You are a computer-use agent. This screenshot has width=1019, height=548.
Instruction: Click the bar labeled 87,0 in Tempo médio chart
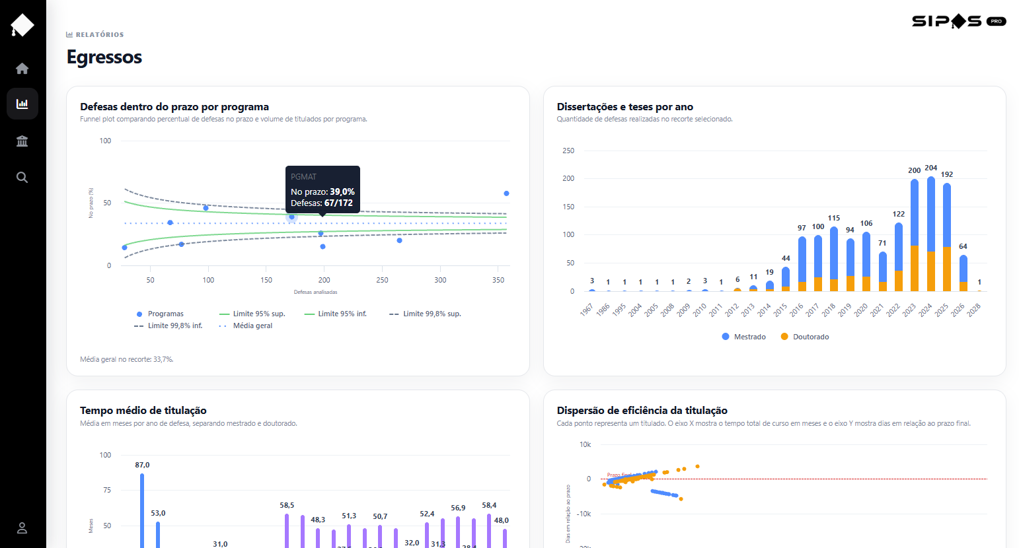[x=142, y=510]
